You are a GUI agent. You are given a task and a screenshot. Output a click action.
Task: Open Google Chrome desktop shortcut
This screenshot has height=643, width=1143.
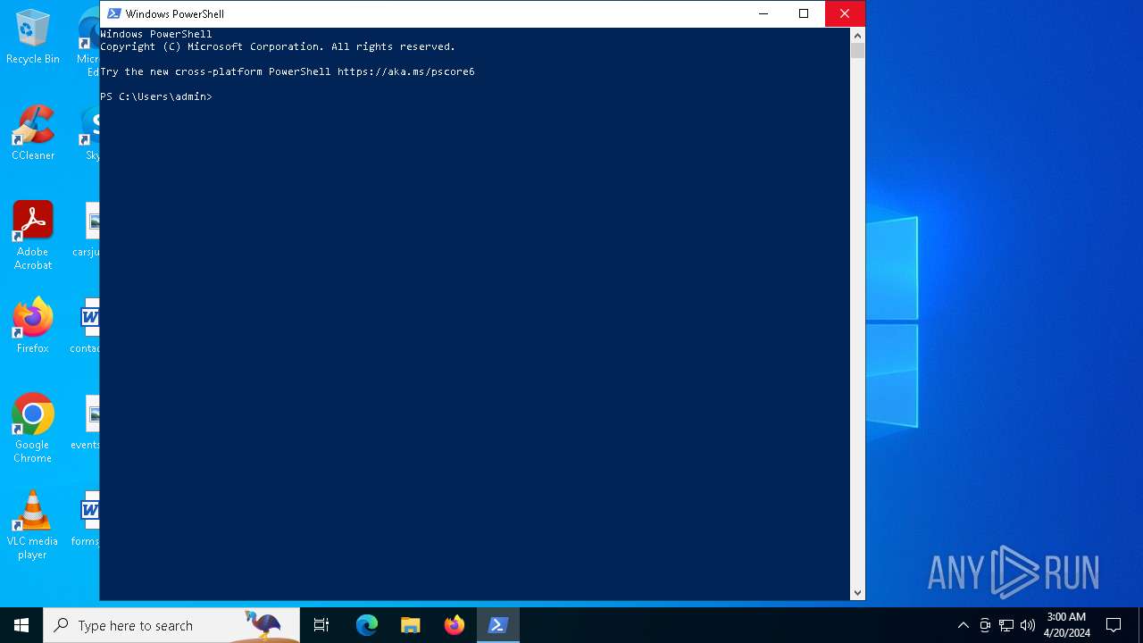pyautogui.click(x=33, y=429)
